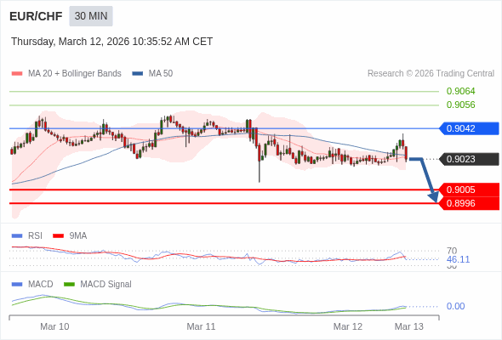Click the 9MA legend label
The height and width of the screenshot is (340, 502).
(x=78, y=236)
